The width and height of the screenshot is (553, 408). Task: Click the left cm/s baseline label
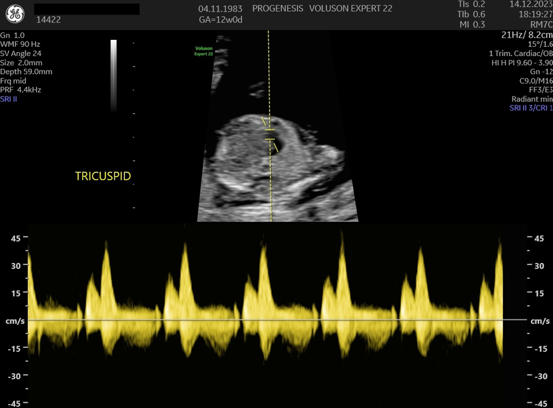[14, 321]
